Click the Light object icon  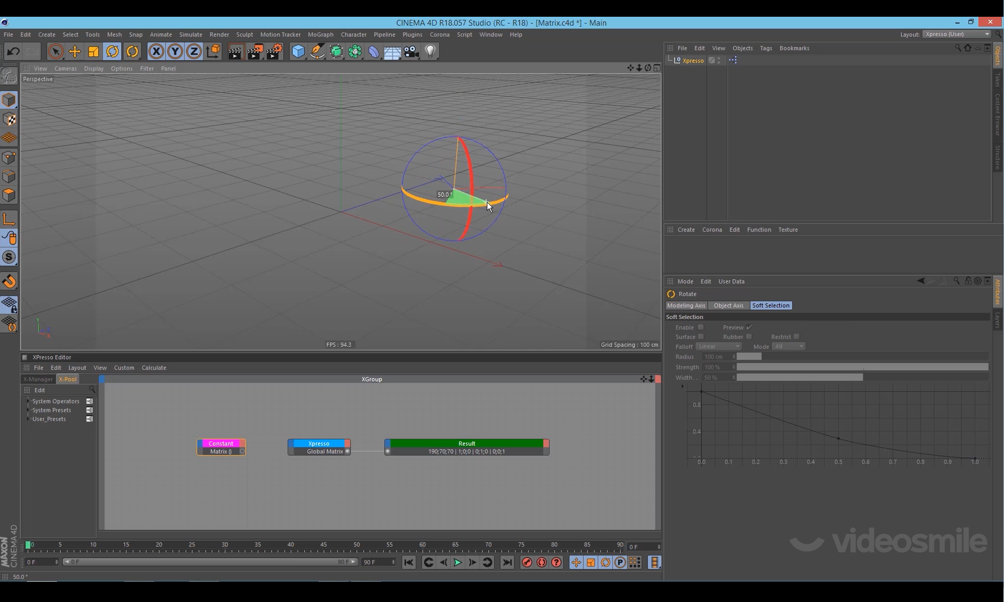430,51
